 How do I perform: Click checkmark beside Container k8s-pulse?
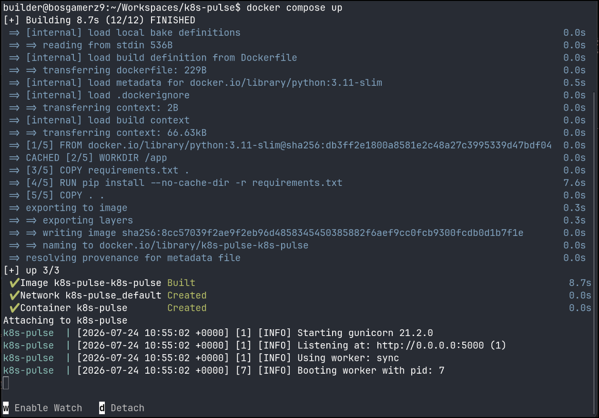point(14,308)
